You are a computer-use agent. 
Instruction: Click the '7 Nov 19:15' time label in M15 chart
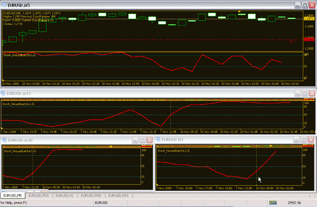pyautogui.click(x=30, y=131)
